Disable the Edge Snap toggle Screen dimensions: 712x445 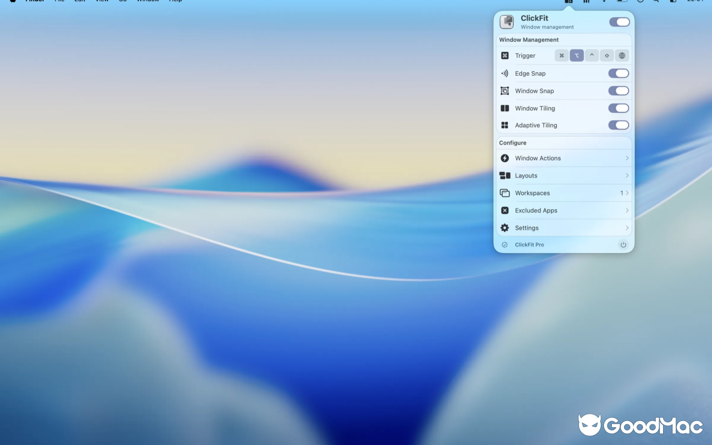pos(619,73)
